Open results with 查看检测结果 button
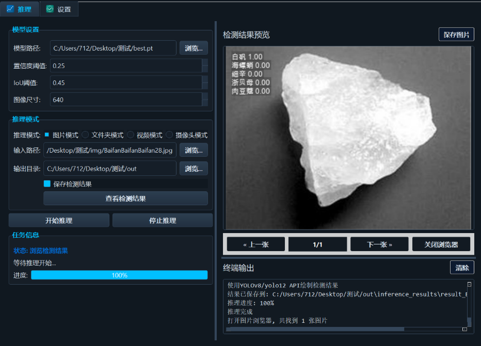Viewport: 481px width, 346px height. (x=126, y=199)
